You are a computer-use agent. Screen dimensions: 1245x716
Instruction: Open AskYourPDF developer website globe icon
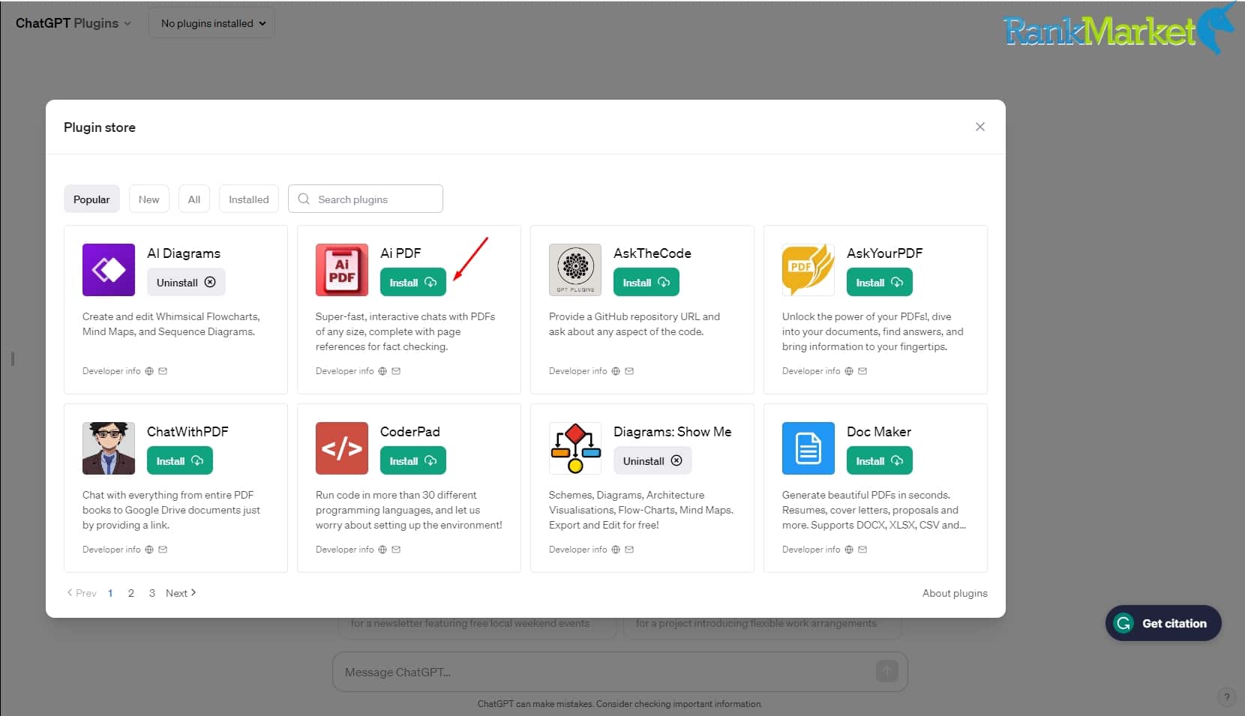pyautogui.click(x=849, y=371)
